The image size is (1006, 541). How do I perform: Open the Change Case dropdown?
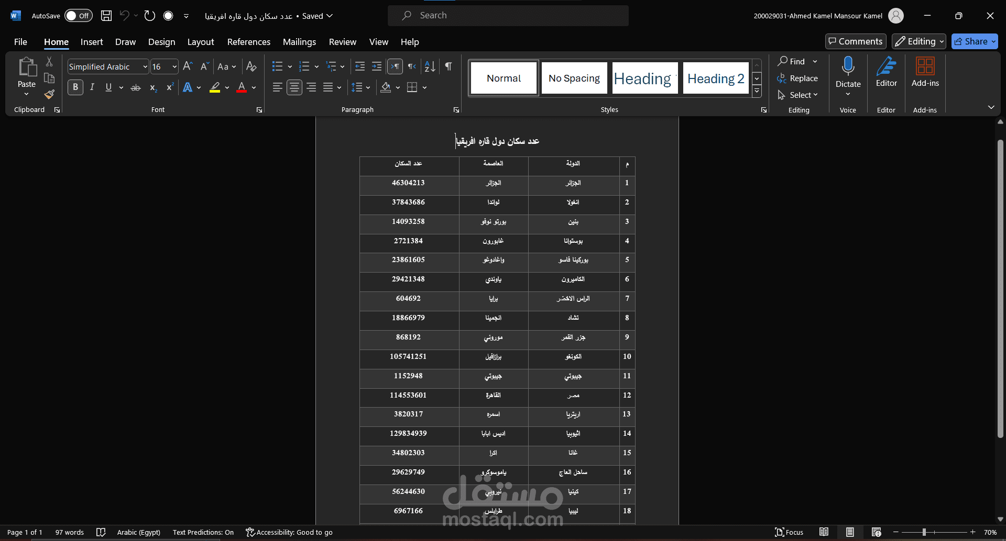[x=227, y=66]
